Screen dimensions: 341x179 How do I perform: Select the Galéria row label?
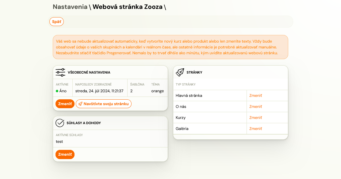182,129
